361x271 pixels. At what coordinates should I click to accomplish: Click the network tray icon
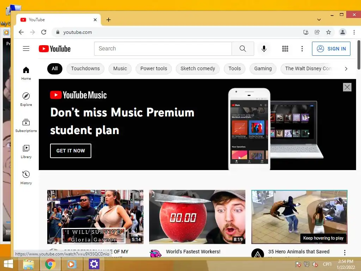click(306, 264)
